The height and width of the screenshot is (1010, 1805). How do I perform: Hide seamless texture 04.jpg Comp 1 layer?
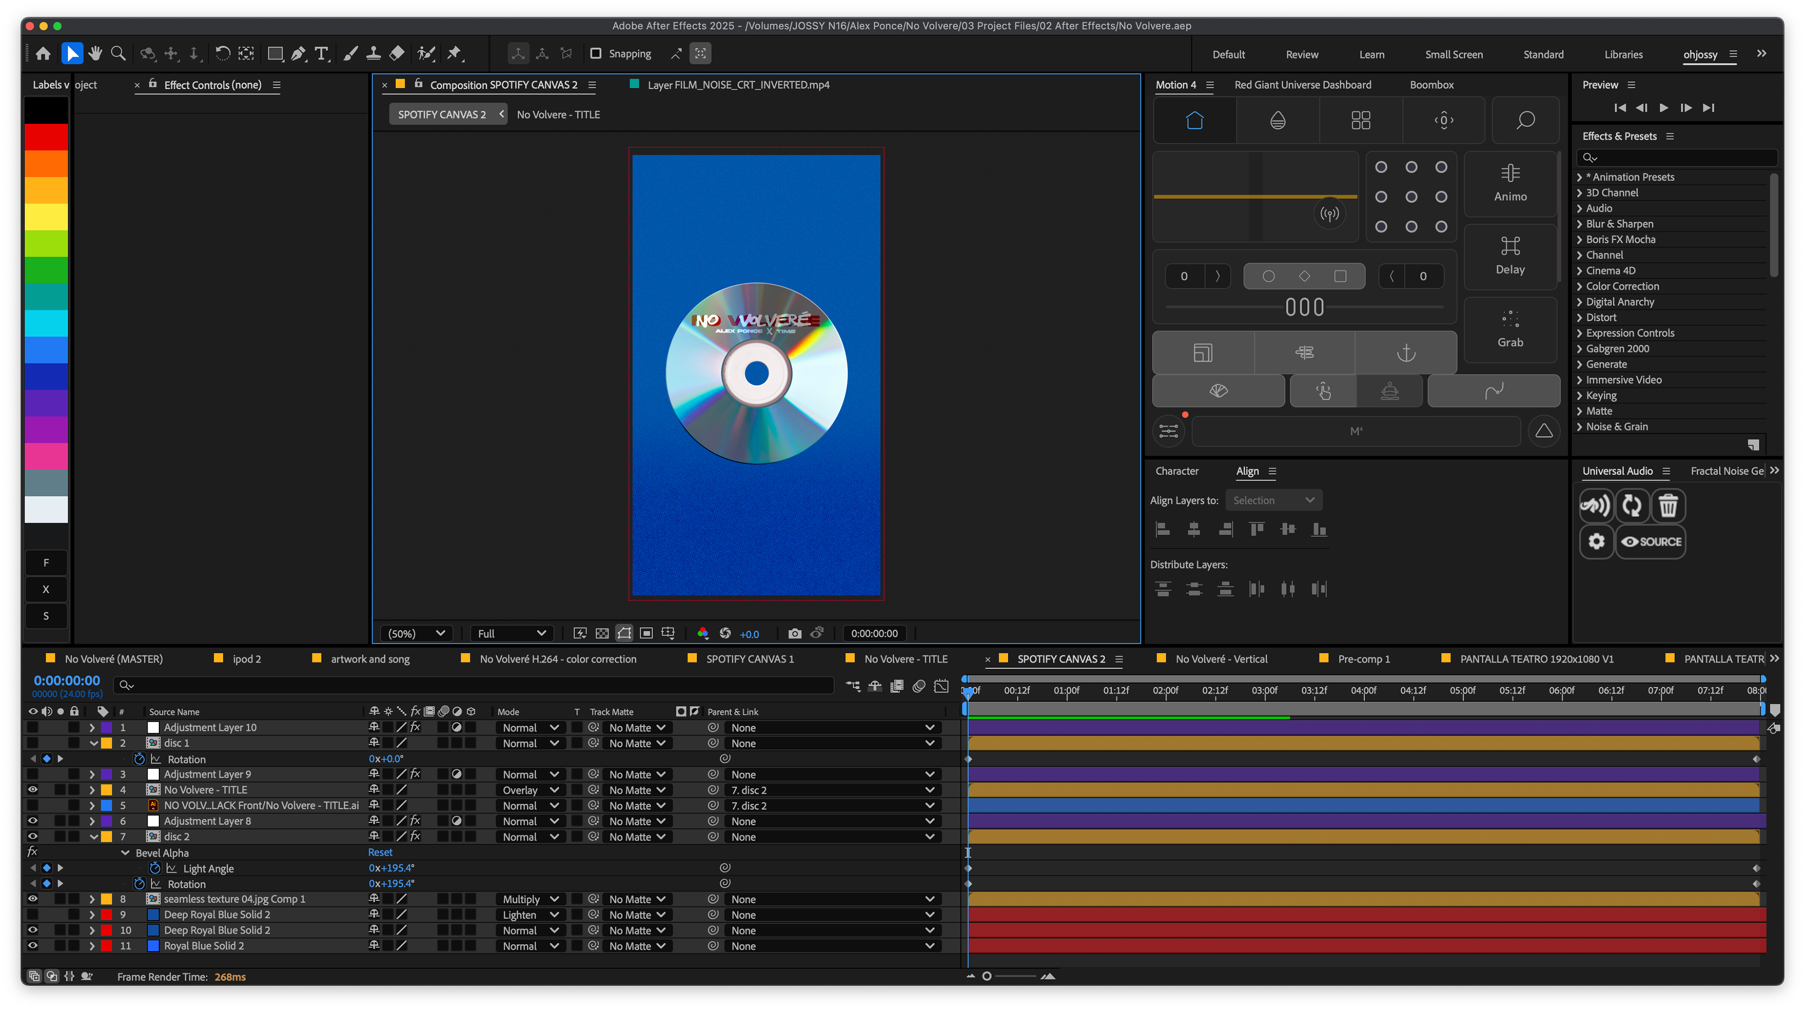coord(32,899)
